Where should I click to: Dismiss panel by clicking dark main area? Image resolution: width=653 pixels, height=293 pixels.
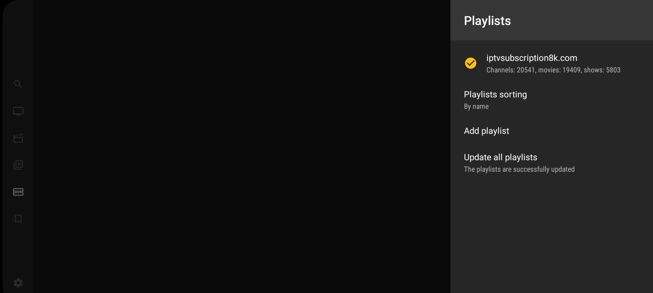tap(242, 146)
